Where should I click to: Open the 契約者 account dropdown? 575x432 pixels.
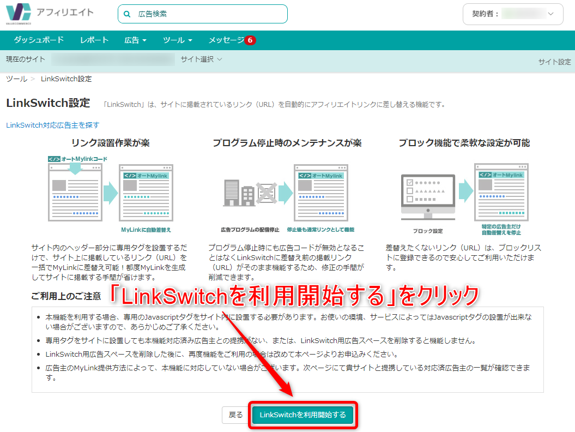(513, 14)
